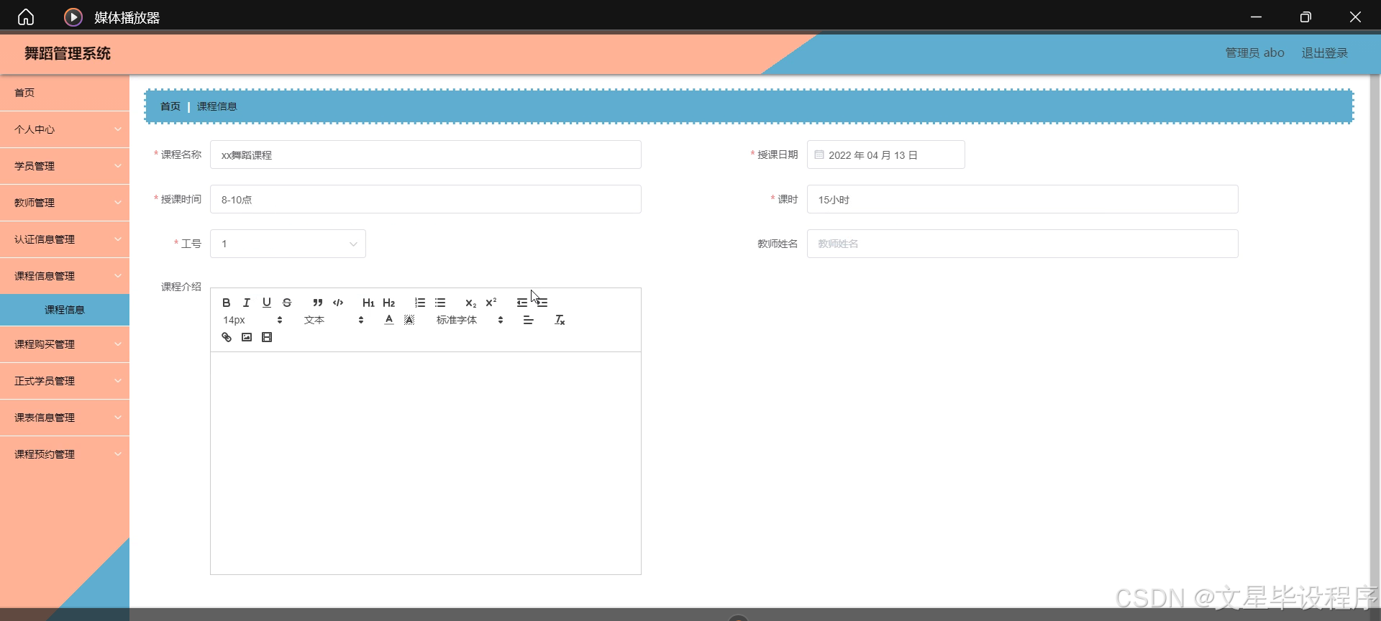Open the text color picker
This screenshot has width=1381, height=621.
pos(389,320)
